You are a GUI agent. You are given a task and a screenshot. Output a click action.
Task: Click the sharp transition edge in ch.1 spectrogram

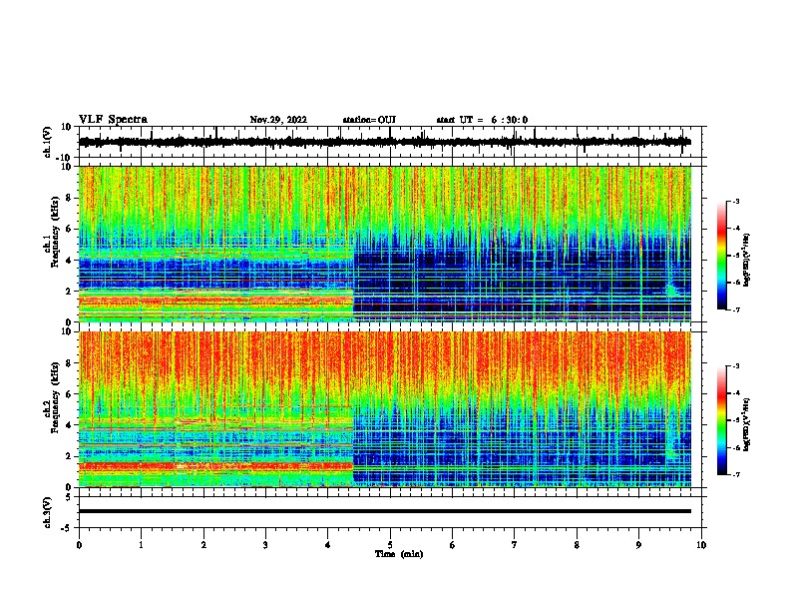[x=353, y=244]
